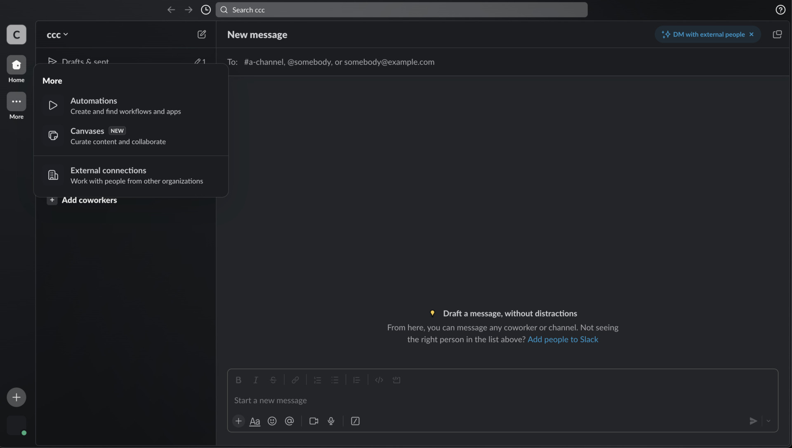Mention someone with the @ icon
Screen dimensions: 792x448
290,421
